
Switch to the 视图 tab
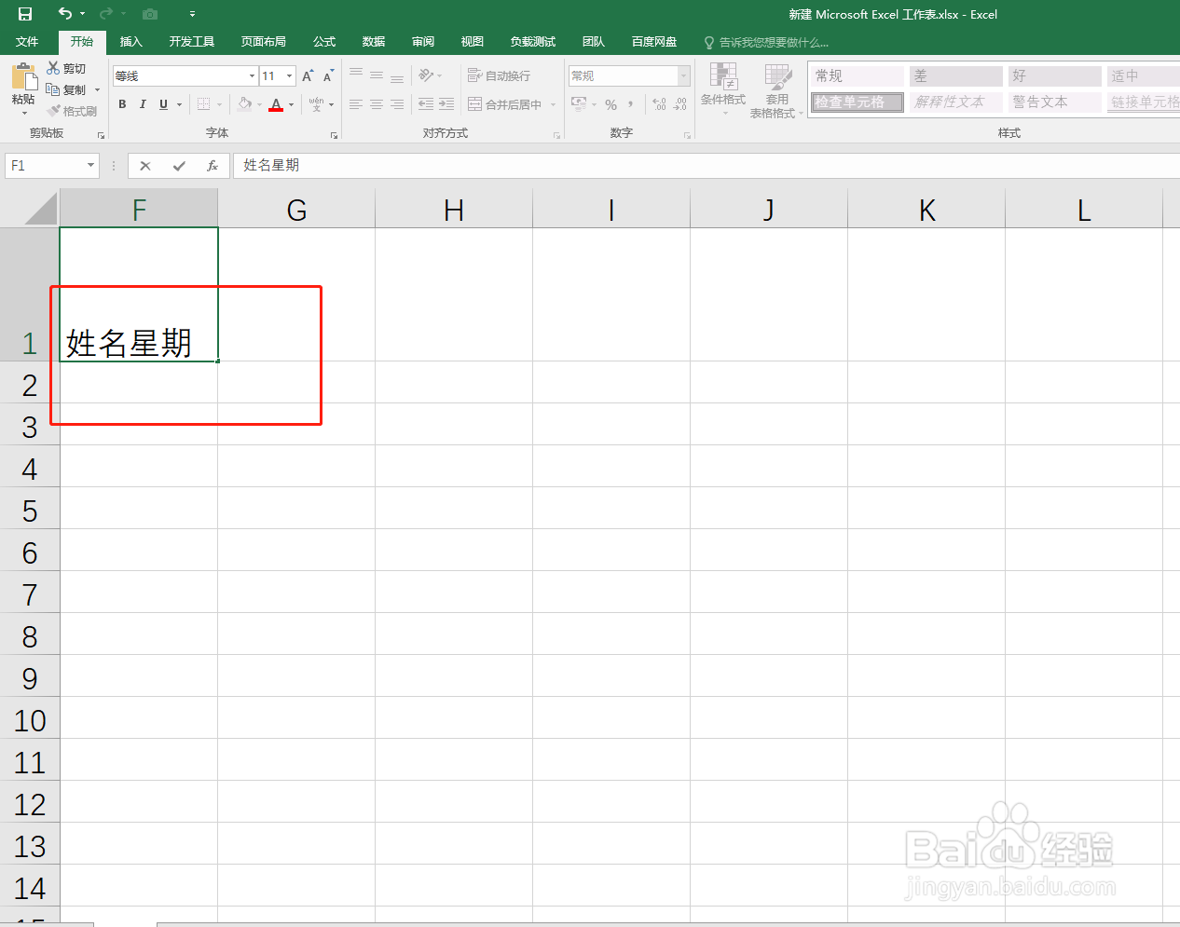(x=473, y=42)
